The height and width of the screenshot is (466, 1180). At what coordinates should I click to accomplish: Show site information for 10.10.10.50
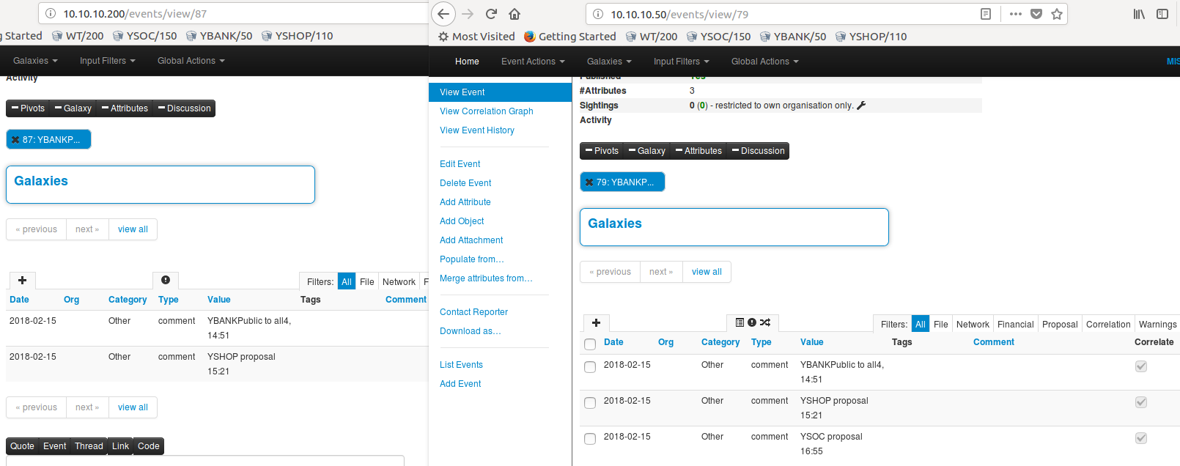tap(598, 14)
